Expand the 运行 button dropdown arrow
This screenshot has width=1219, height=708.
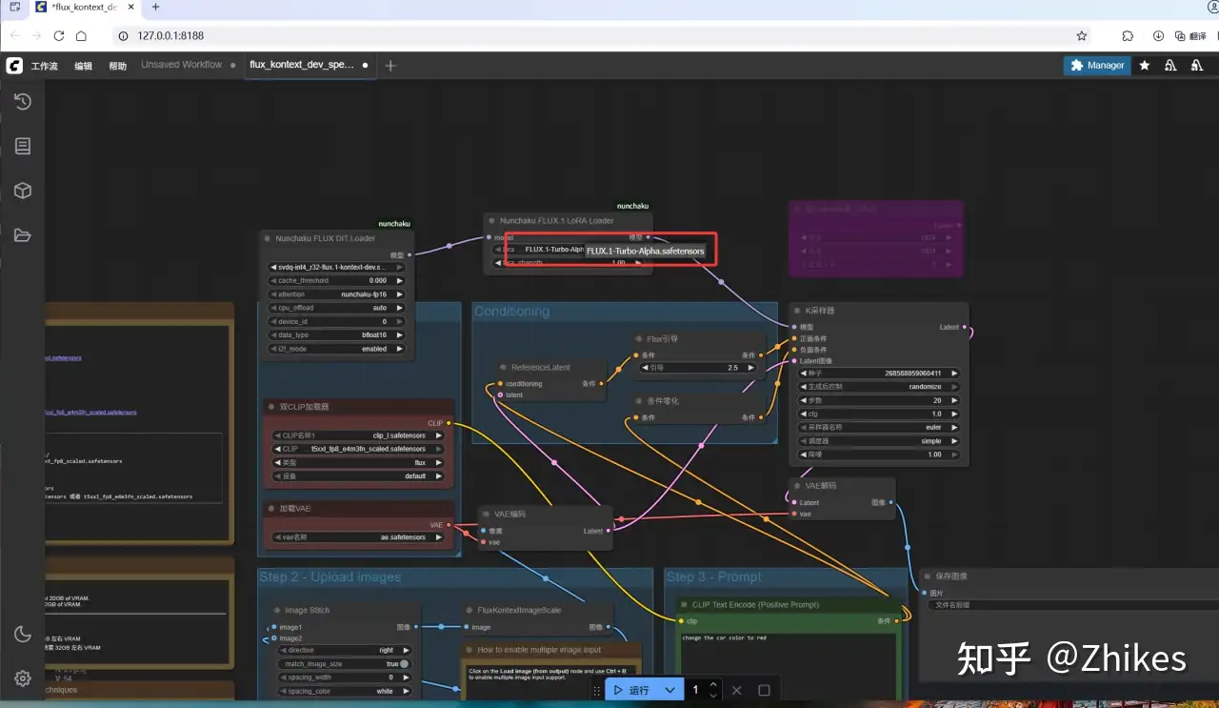pyautogui.click(x=670, y=690)
